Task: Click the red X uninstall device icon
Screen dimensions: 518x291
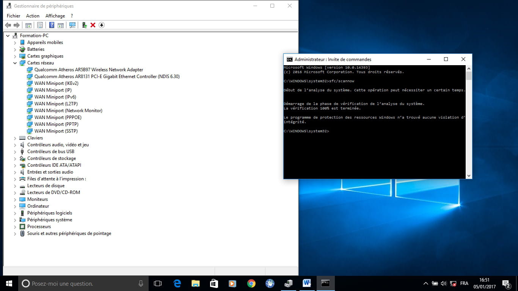Action: tap(93, 25)
